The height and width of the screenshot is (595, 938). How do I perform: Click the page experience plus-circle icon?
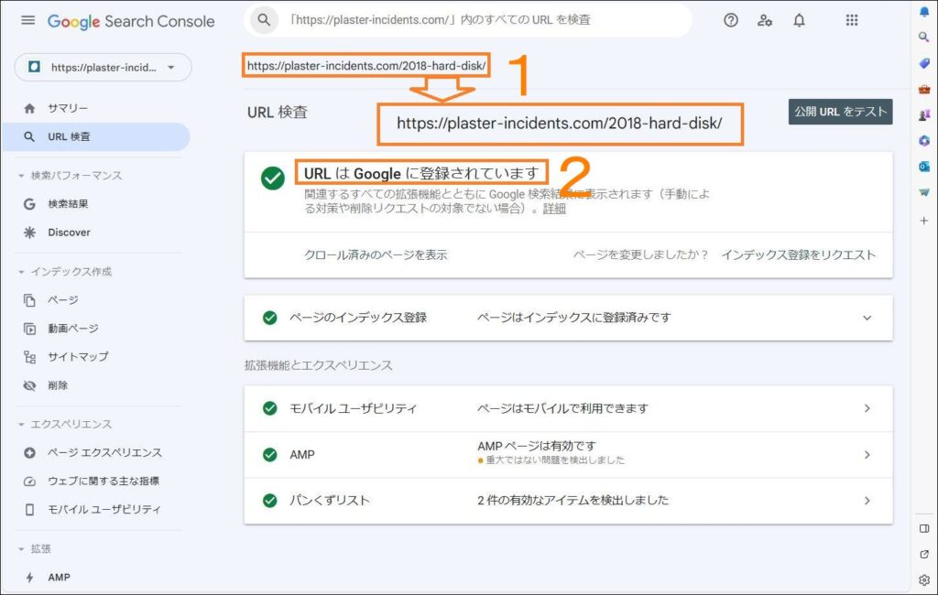[x=29, y=453]
